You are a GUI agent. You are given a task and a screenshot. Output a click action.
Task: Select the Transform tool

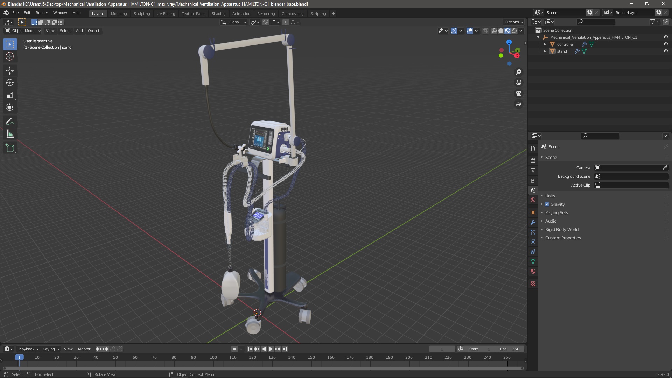pos(10,107)
